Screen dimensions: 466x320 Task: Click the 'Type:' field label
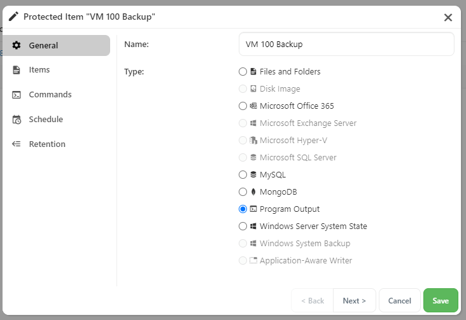(x=134, y=72)
